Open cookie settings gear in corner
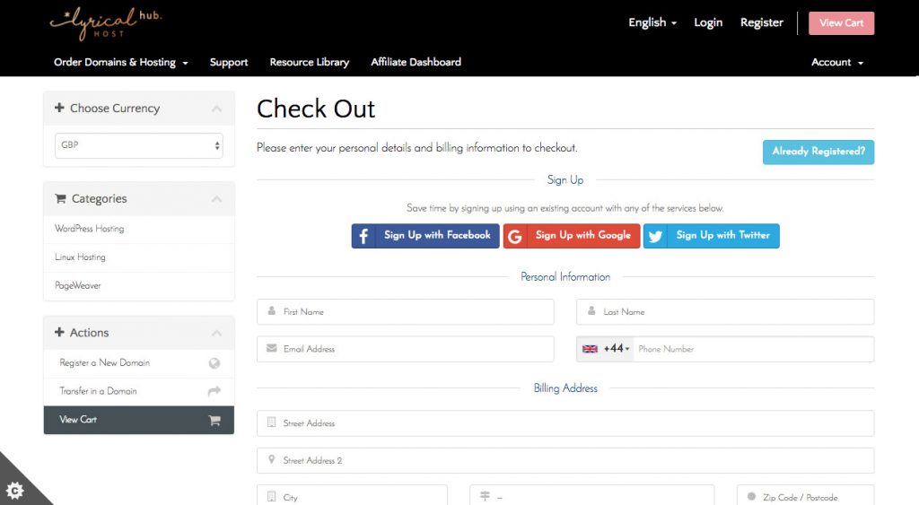919x505 pixels. pos(14,491)
